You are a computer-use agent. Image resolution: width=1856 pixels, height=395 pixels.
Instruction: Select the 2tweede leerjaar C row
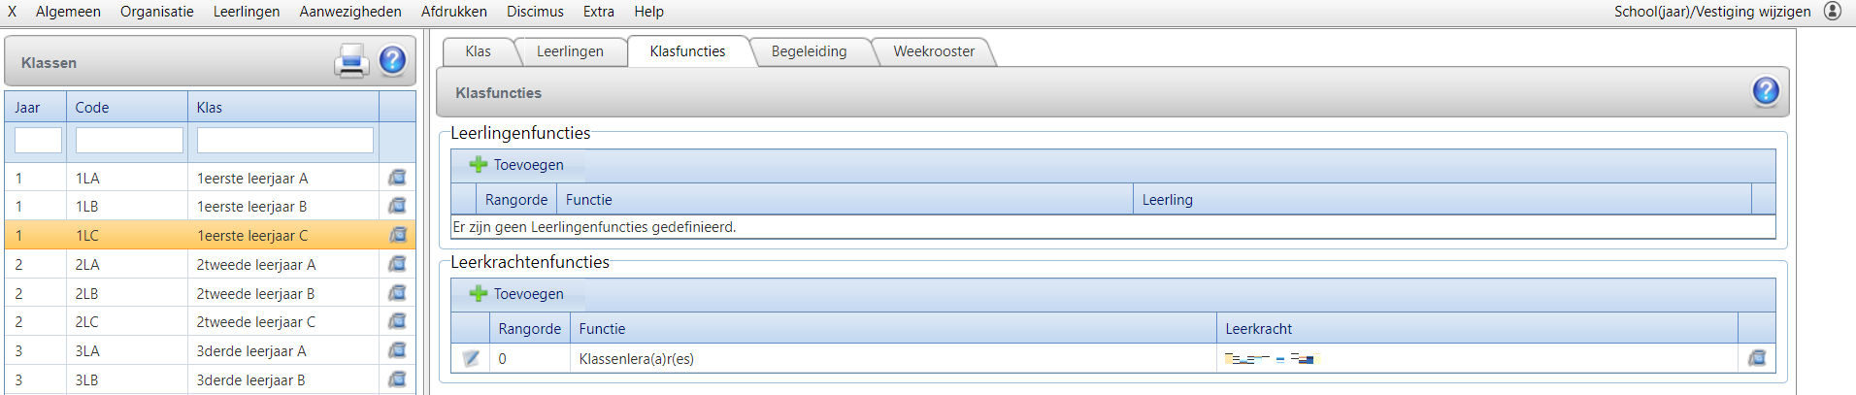pos(211,322)
